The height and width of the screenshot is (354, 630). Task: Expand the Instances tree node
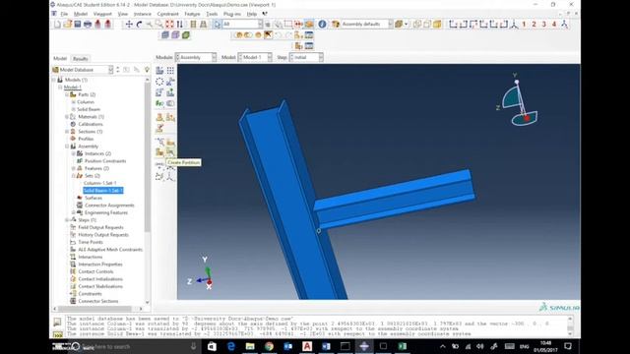tap(73, 153)
